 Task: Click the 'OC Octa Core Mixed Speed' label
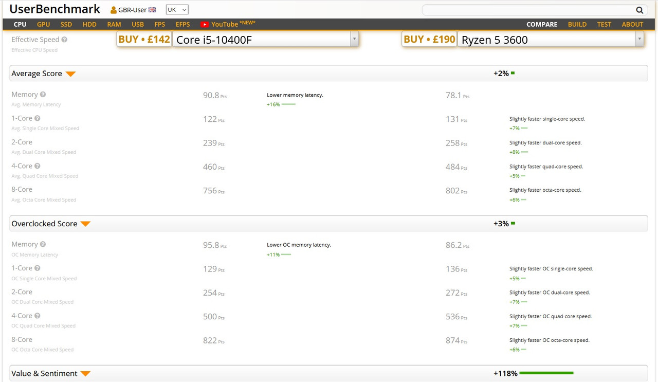coord(43,350)
